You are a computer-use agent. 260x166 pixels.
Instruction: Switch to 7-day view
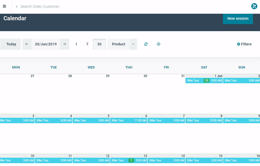pyautogui.click(x=87, y=44)
